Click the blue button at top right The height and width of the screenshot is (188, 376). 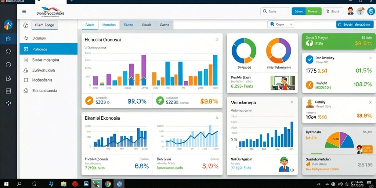tap(355, 24)
